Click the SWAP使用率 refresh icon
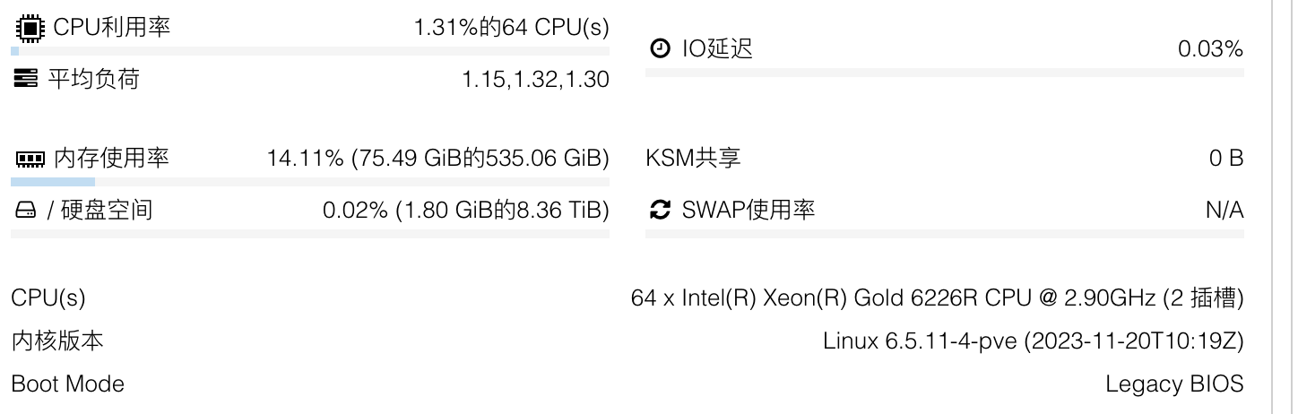1298x414 pixels. pyautogui.click(x=660, y=211)
